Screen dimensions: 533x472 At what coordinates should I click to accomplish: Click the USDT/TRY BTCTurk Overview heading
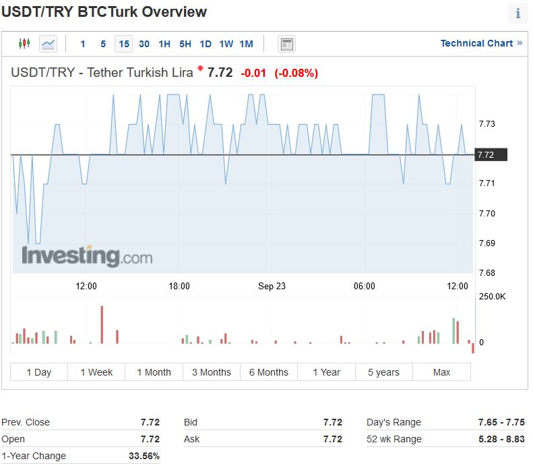pos(104,12)
